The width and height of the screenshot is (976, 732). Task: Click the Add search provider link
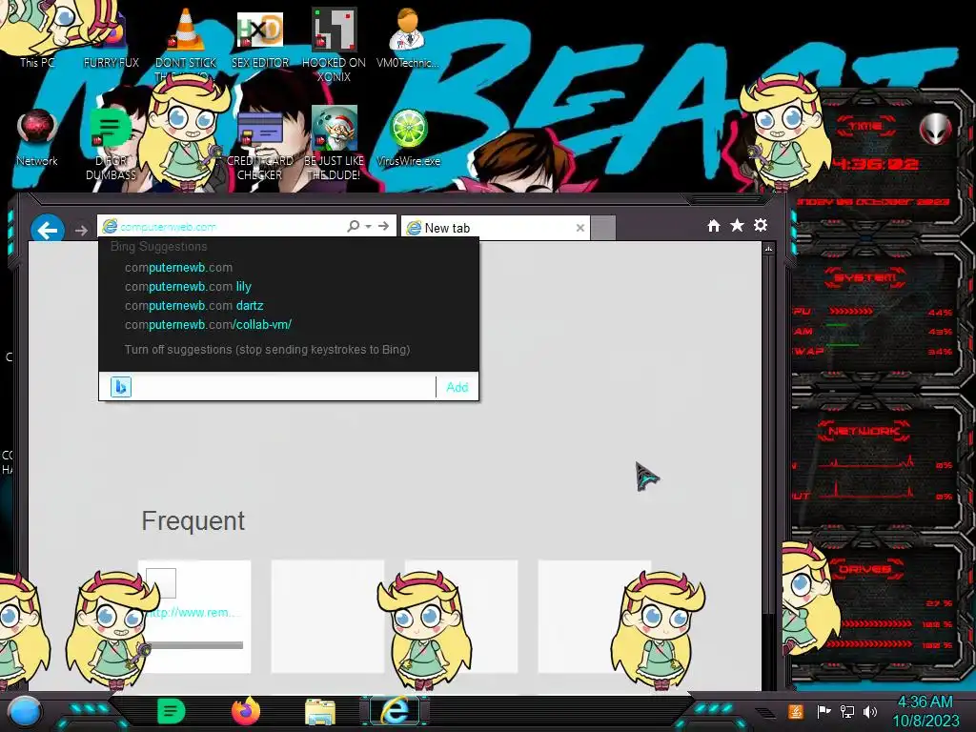coord(457,387)
